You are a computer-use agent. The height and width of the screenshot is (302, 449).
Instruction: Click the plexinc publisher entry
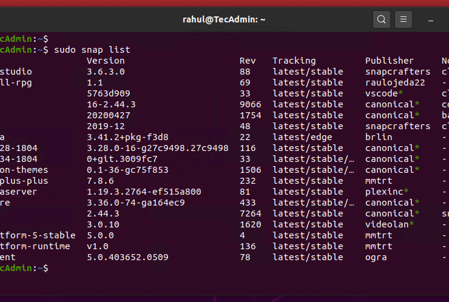(x=384, y=192)
